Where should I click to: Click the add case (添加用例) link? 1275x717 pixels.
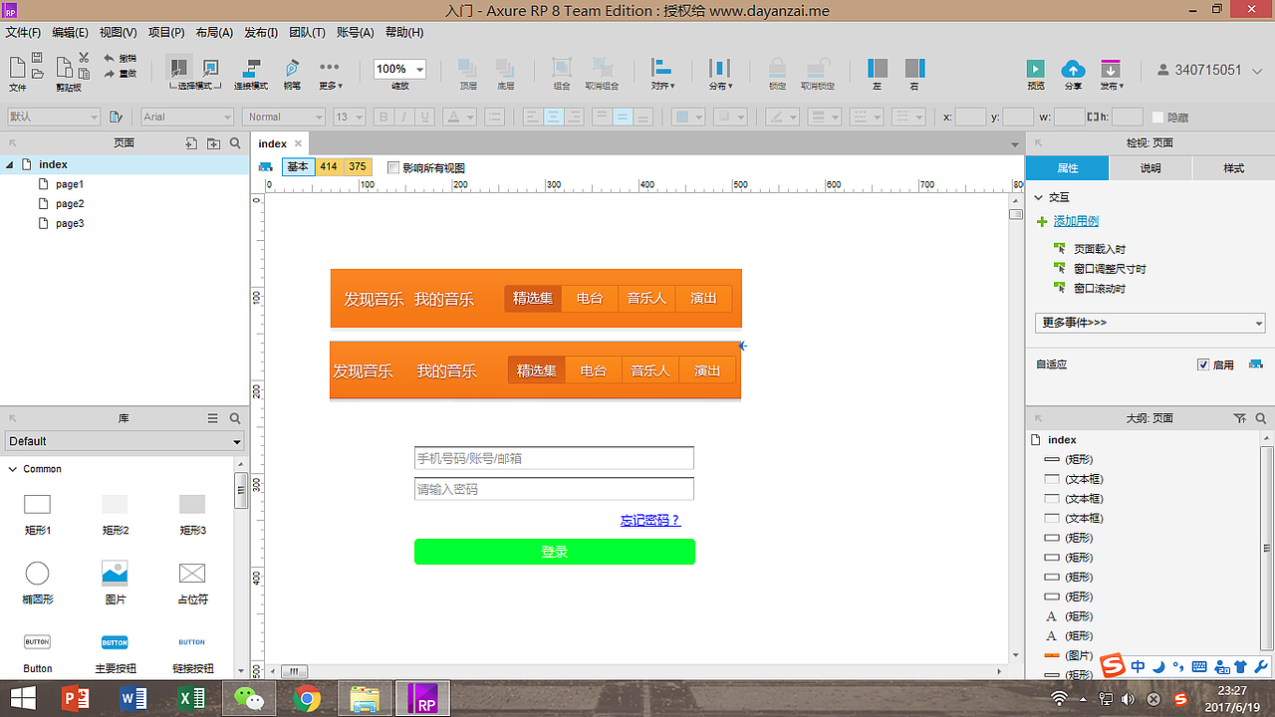[1076, 221]
